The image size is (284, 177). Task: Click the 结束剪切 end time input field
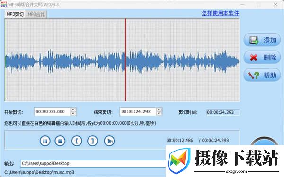click(x=138, y=111)
